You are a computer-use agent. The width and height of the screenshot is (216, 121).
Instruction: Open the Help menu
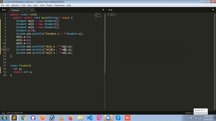(69, 5)
